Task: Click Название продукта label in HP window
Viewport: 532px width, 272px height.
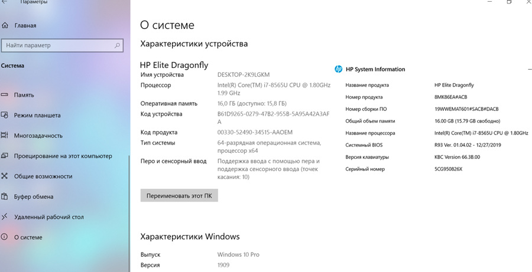Action: click(367, 86)
